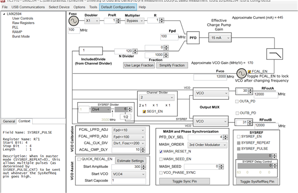
Task: Toggle FCAL_EN checkbox
Action: pyautogui.click(x=250, y=71)
